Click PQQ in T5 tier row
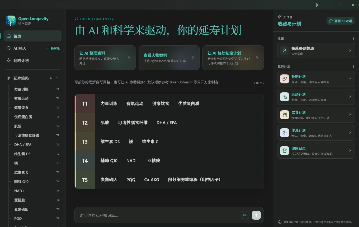 131,179
